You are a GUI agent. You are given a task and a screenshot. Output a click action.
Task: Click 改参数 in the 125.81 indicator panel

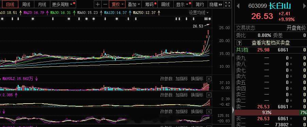pos(166,111)
